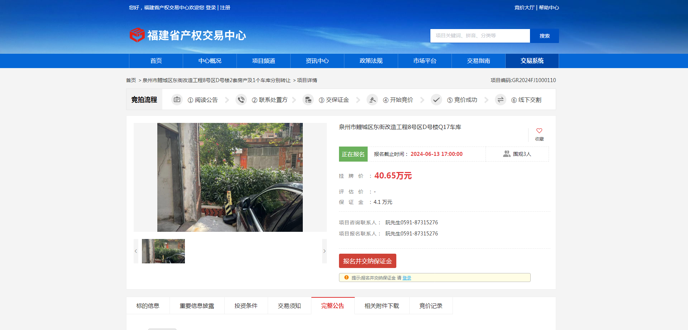This screenshot has height=330, width=688.
Task: Click the 围观 people icon
Action: click(507, 154)
